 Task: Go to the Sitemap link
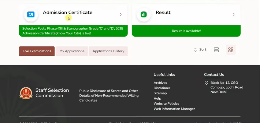click(160, 93)
